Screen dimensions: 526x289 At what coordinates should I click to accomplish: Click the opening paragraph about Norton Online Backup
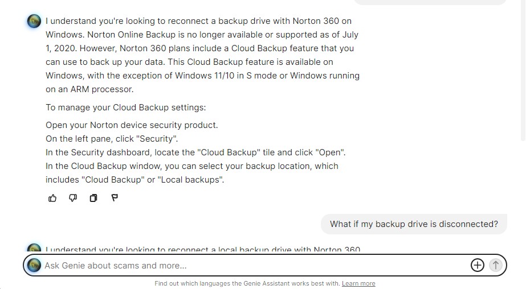tap(202, 55)
